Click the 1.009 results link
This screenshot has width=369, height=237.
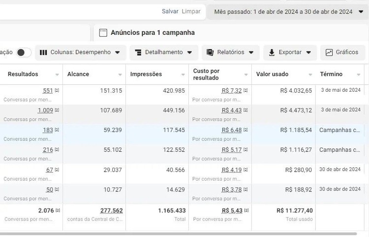[x=45, y=110]
